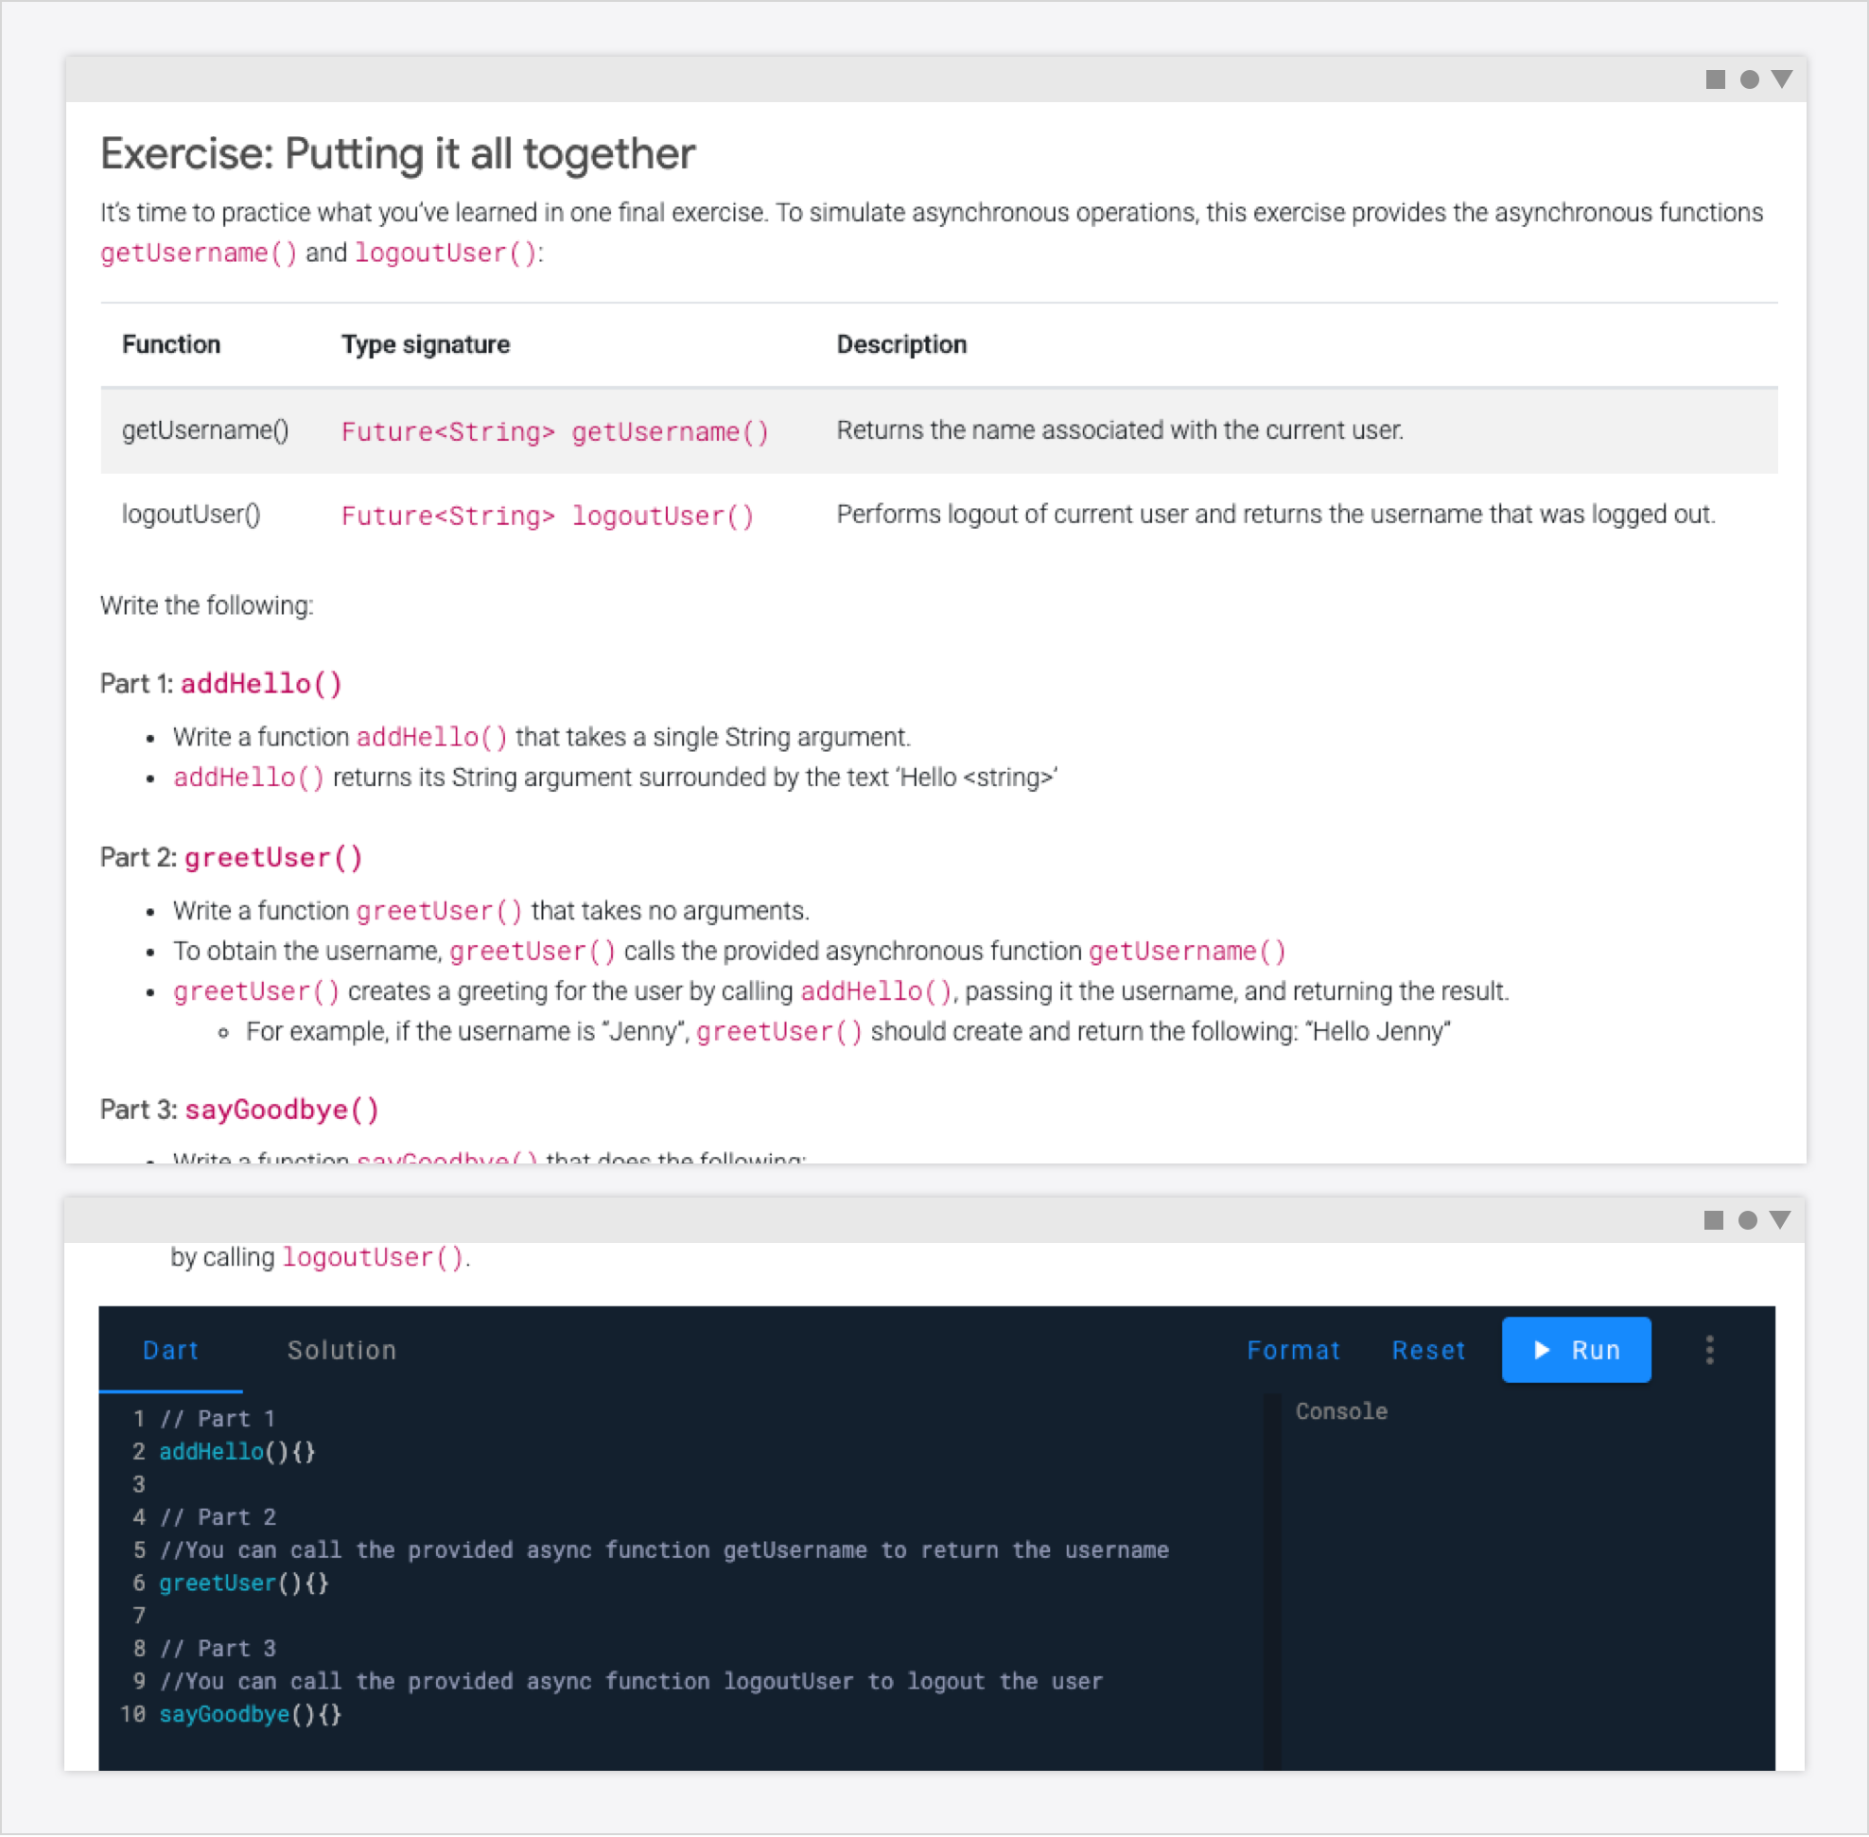Place cursor on the addHello(){} code line

click(237, 1452)
